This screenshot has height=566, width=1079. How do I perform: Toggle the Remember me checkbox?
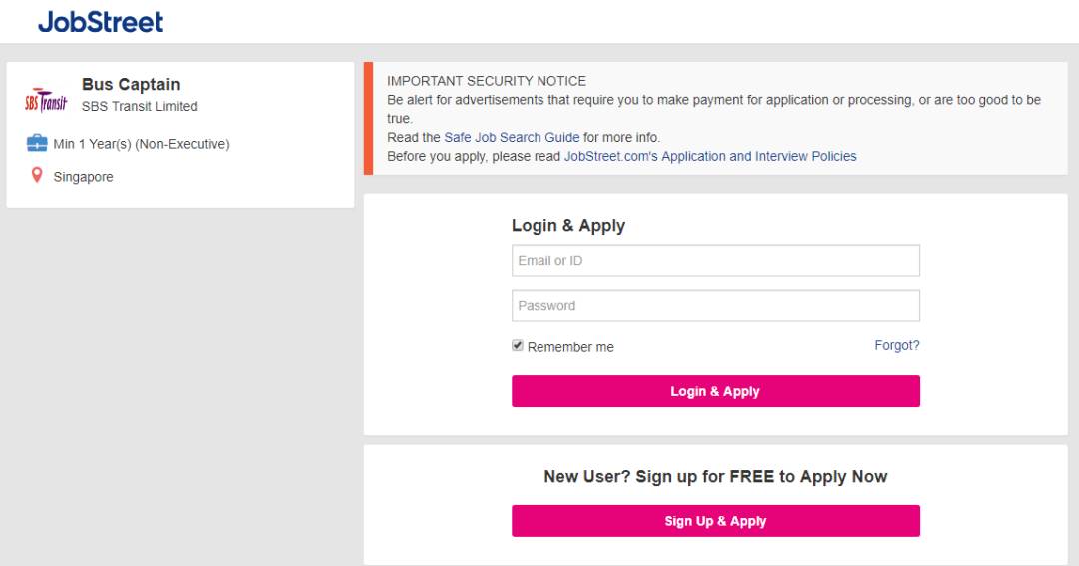(518, 346)
